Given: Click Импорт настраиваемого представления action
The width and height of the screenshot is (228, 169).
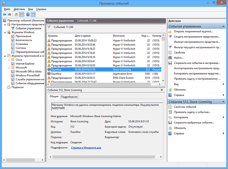Looking at the screenshot, I should pyautogui.click(x=197, y=42).
